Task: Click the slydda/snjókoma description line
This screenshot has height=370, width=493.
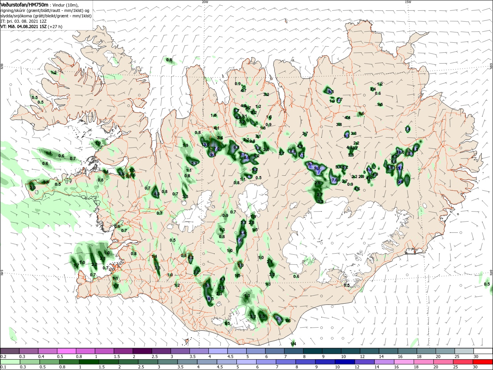Action: click(46, 16)
